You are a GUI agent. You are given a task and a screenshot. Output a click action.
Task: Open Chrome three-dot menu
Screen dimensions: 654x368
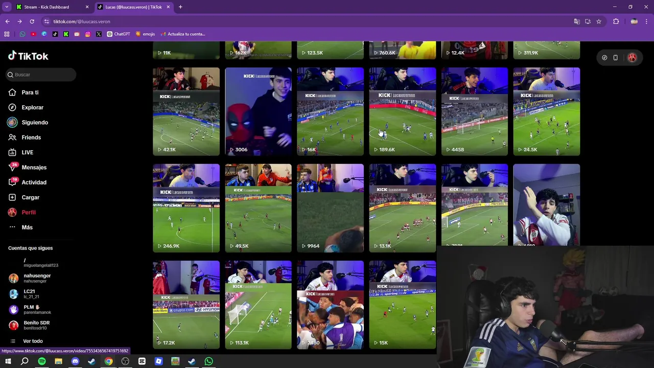(647, 21)
